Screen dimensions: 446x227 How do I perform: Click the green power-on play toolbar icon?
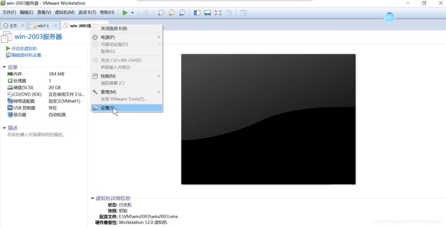click(125, 13)
